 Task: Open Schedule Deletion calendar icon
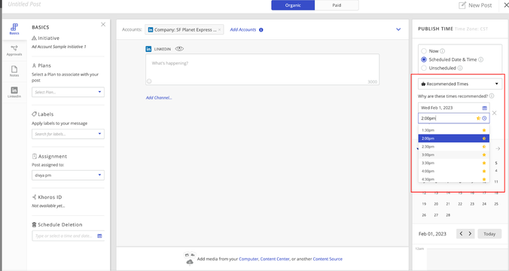tap(99, 236)
